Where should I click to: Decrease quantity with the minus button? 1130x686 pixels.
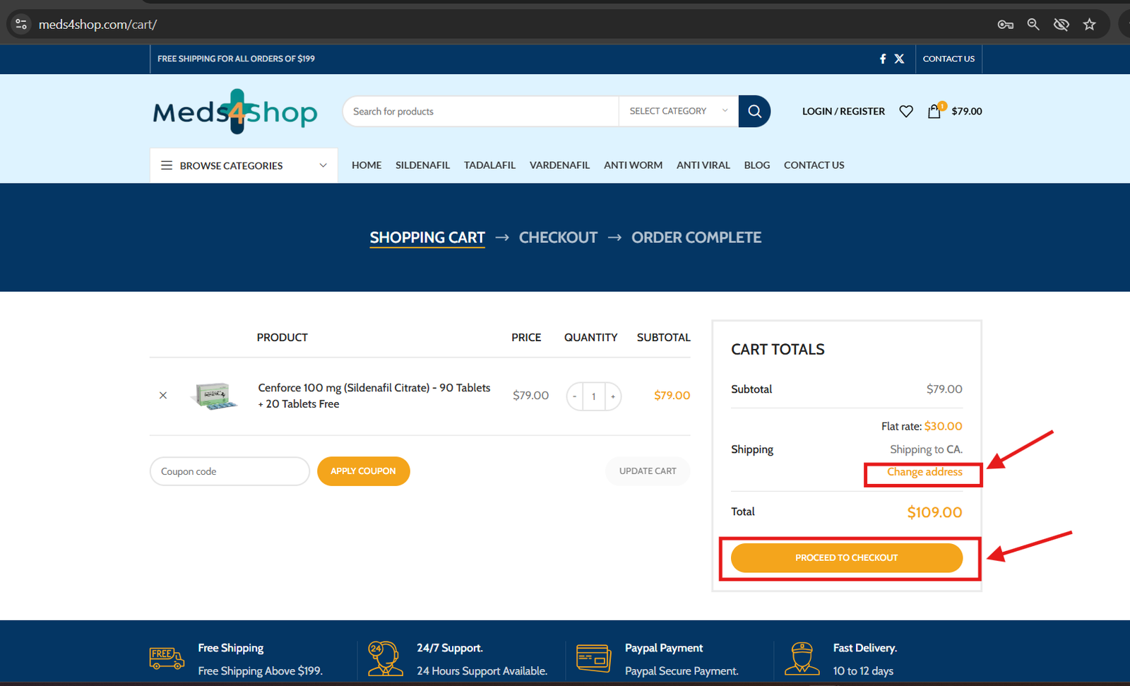click(575, 396)
